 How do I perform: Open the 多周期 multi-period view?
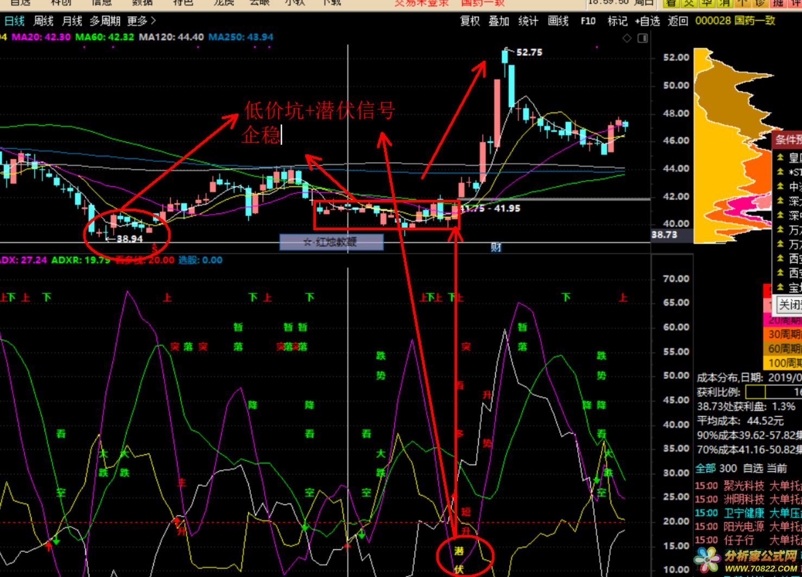[x=105, y=21]
